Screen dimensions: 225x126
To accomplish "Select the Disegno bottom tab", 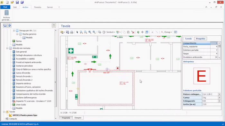I will 78,118.
